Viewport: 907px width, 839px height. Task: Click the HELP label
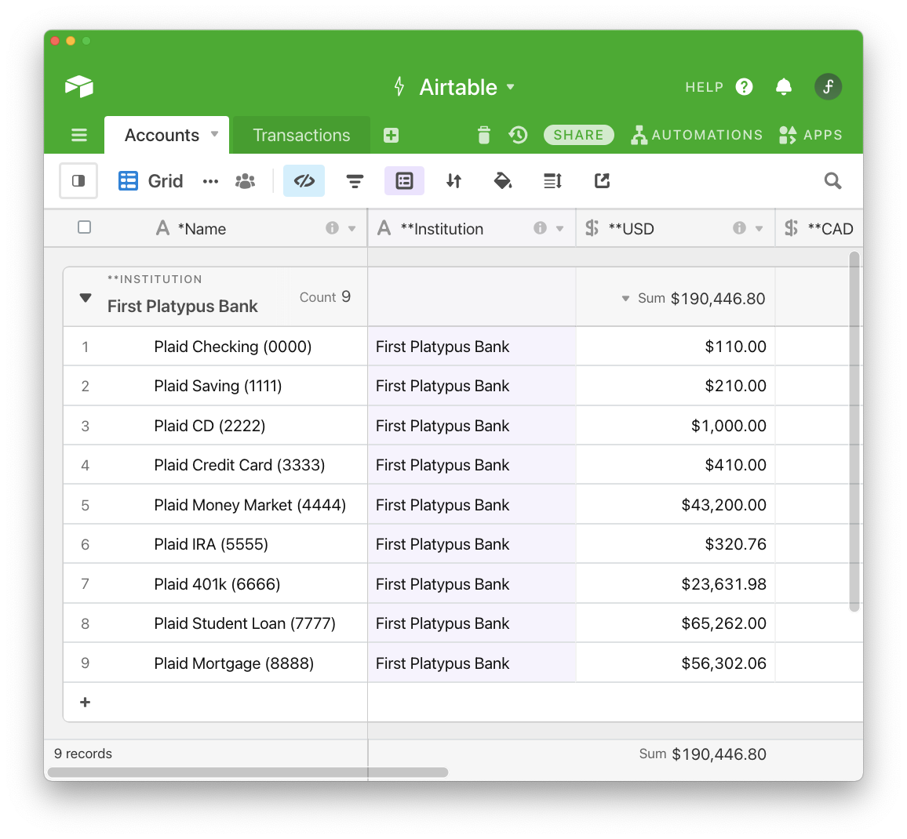(704, 87)
